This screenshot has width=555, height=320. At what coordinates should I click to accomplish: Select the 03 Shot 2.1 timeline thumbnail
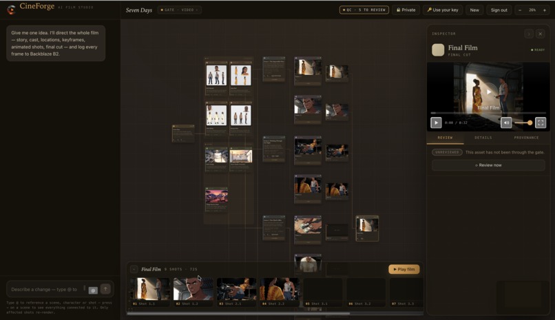pyautogui.click(x=236, y=291)
